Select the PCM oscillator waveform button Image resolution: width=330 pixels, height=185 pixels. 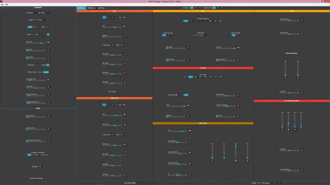pos(220,21)
